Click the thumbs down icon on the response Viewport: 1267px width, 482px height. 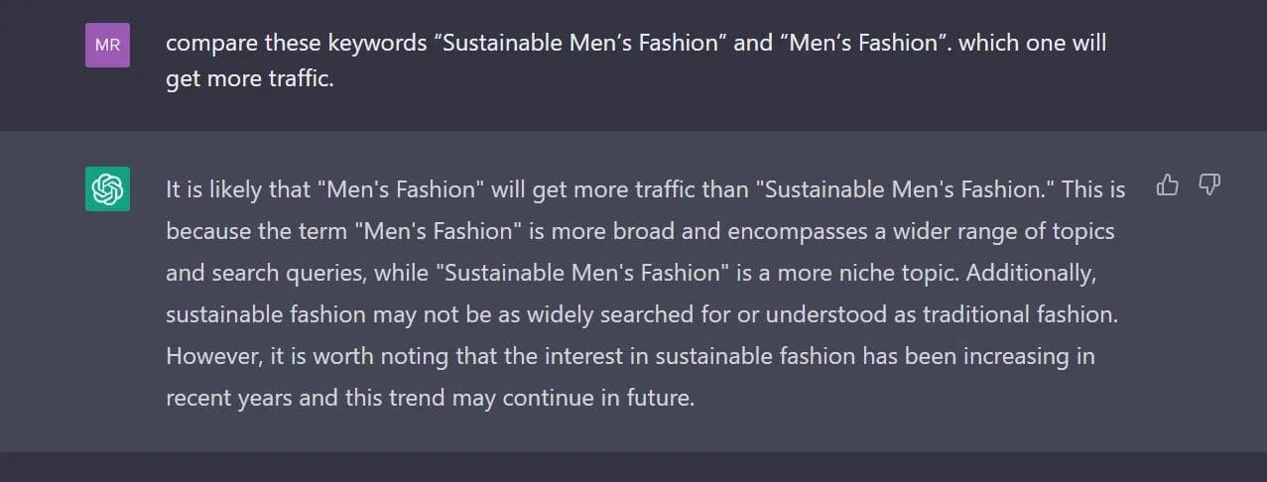(x=1208, y=185)
